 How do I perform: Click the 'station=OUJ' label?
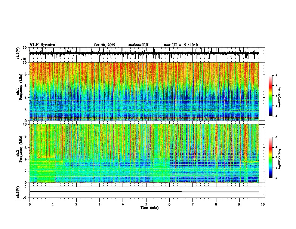138,45
